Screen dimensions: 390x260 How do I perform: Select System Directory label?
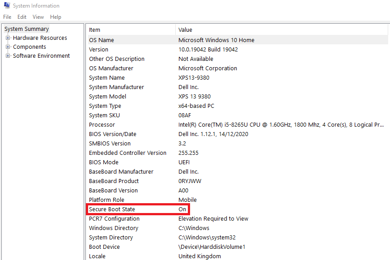[111, 238]
